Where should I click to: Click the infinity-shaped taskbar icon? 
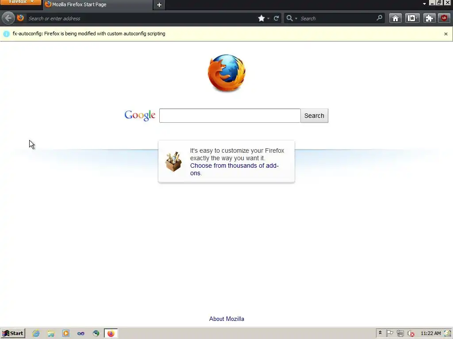coord(81,334)
